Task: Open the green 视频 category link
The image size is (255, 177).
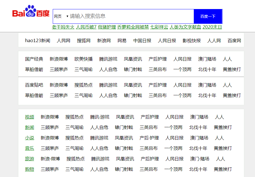Action: coord(29,117)
